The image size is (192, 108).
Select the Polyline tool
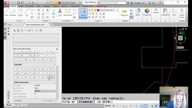coord(13,12)
